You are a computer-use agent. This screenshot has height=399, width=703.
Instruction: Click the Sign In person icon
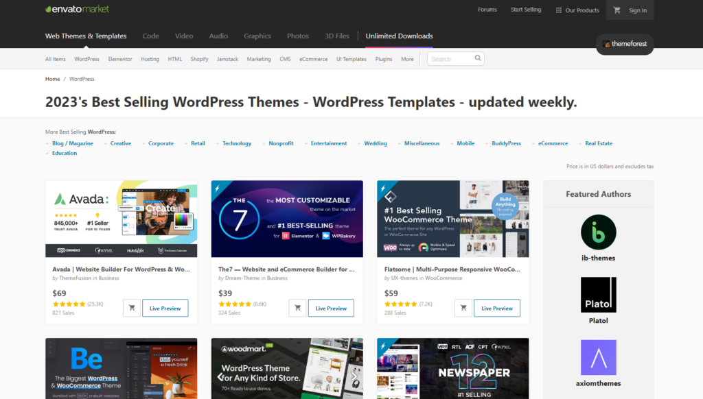pyautogui.click(x=618, y=10)
